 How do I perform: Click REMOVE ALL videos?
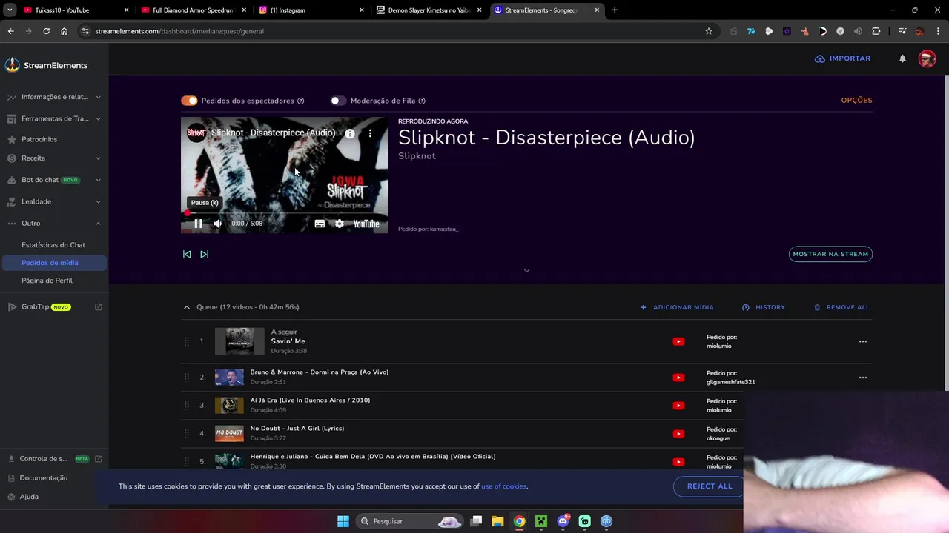(x=841, y=307)
